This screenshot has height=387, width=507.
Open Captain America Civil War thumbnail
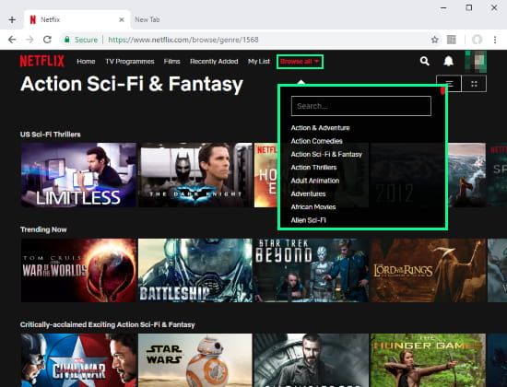click(x=78, y=360)
